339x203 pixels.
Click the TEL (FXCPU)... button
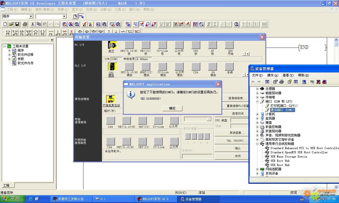tap(238, 141)
